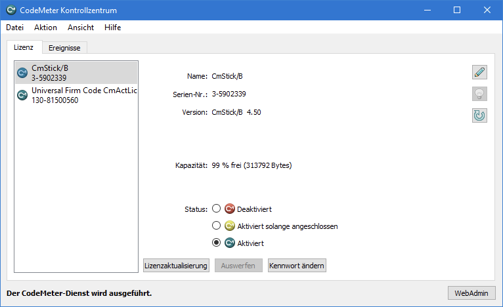Click the red Deaktiviert status icon
The height and width of the screenshot is (307, 503).
[229, 209]
